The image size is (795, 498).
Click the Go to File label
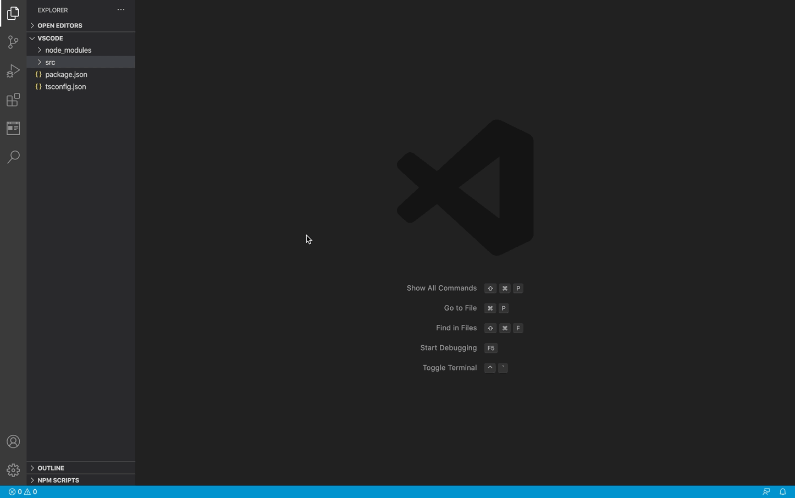click(460, 308)
